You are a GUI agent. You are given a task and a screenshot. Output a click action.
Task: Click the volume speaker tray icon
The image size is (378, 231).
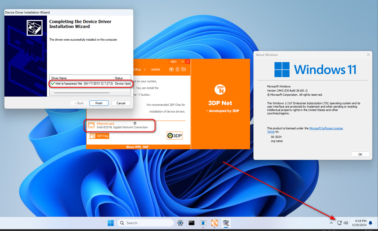[x=346, y=223]
